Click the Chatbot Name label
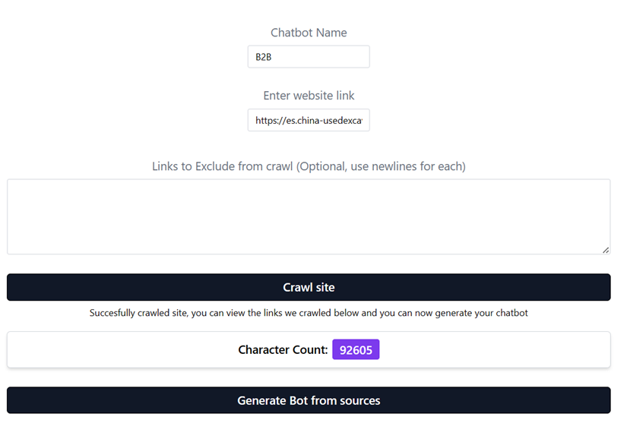This screenshot has width=627, height=423. point(309,33)
